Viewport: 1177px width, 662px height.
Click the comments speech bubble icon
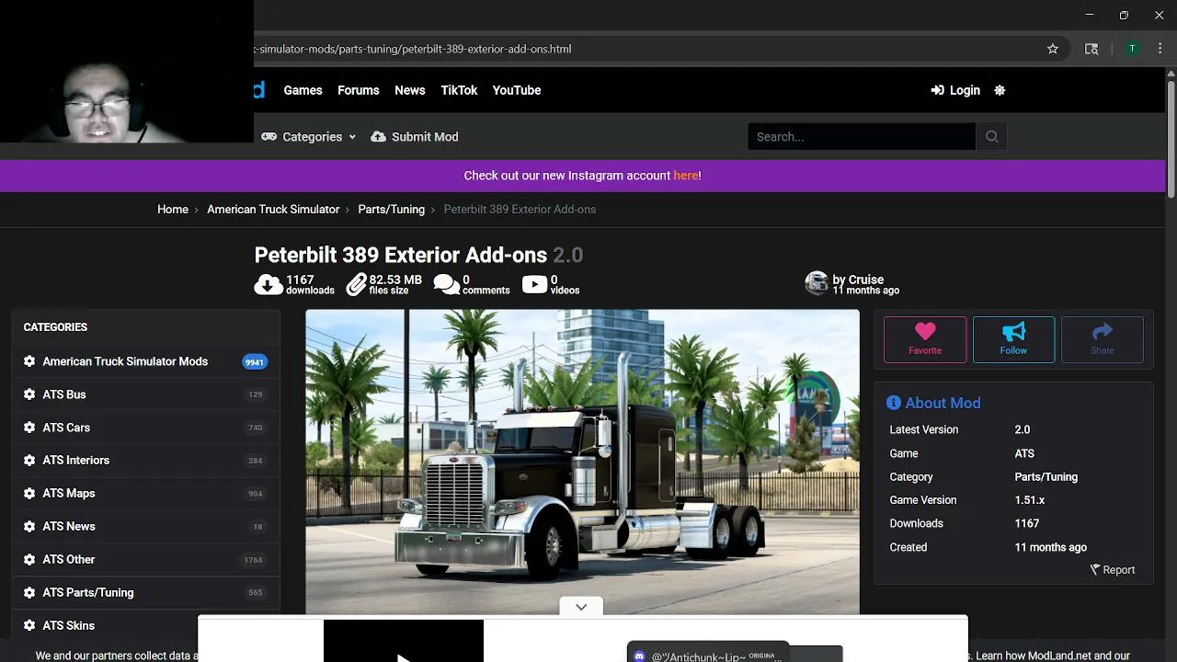446,285
